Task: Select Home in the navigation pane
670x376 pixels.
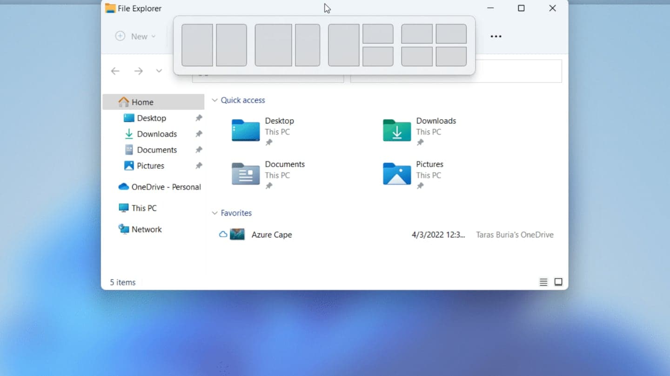Action: click(142, 102)
